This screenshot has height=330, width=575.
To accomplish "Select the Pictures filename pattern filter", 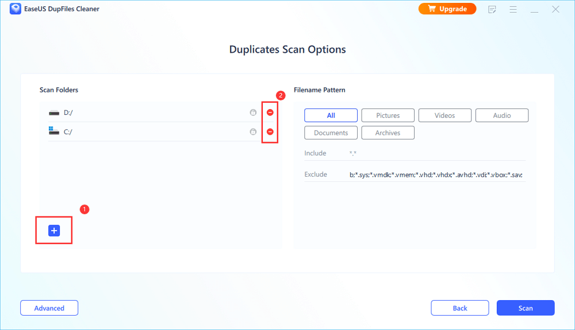I will [388, 115].
